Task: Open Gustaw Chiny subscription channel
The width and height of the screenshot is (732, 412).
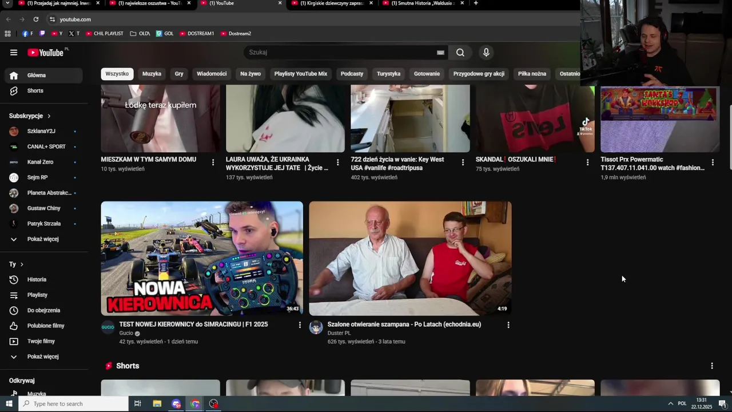Action: tap(44, 209)
